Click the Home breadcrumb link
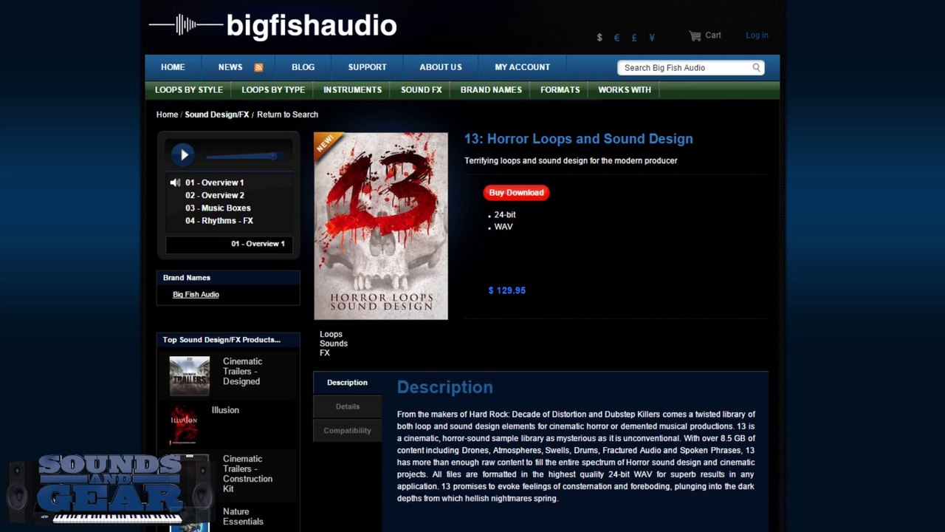Screen dimensions: 945x532 pos(167,115)
